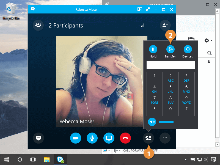This screenshot has height=165, width=220.
Task: Hang up the call with red button
Action: click(125, 138)
